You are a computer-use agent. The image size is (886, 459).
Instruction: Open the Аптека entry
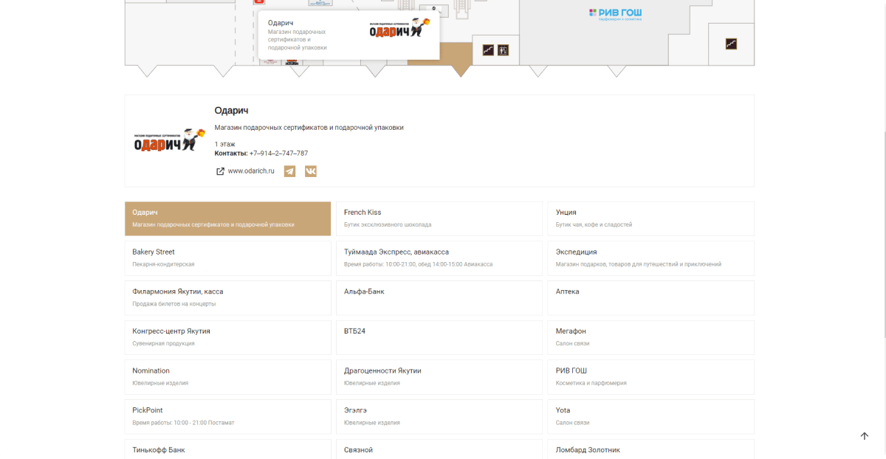650,297
